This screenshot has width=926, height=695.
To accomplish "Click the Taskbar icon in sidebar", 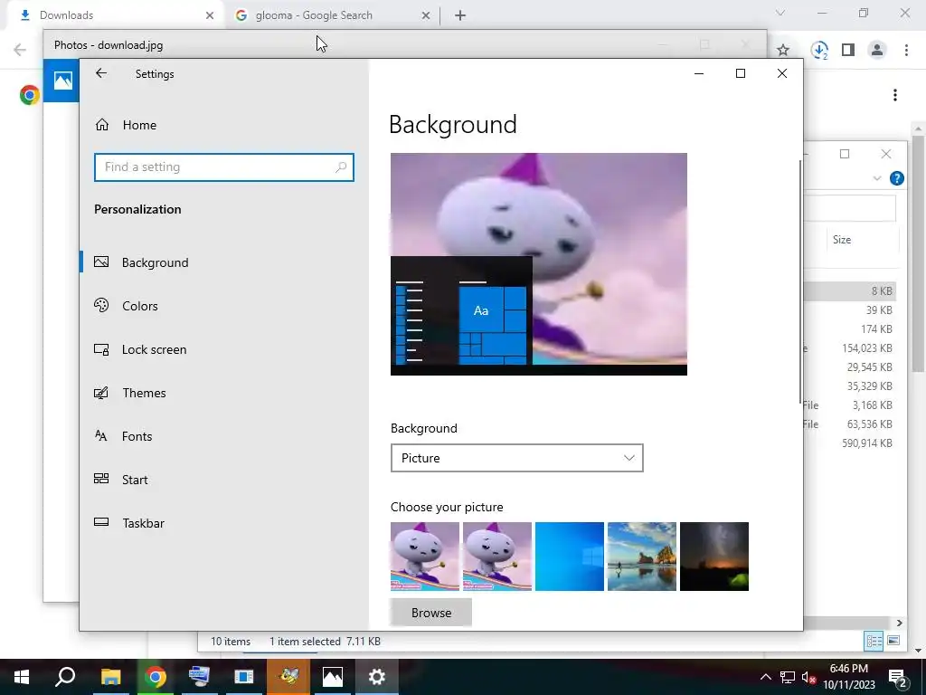I will [101, 522].
